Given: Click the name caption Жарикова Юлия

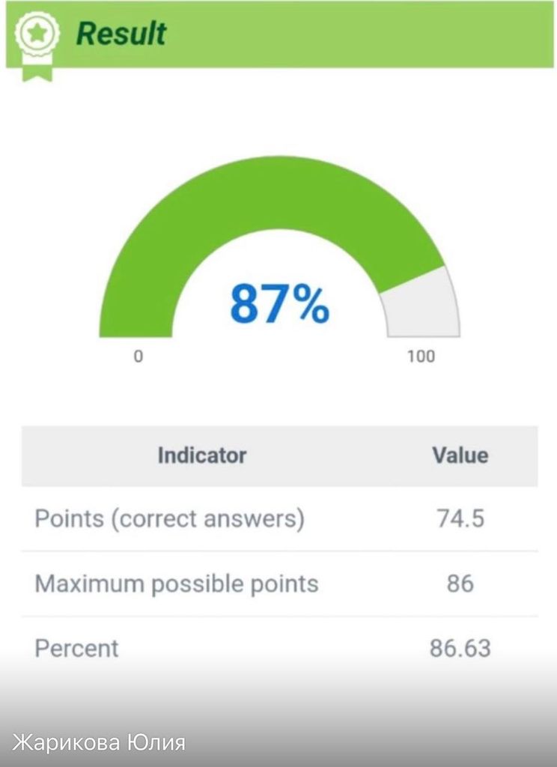Looking at the screenshot, I should tap(100, 743).
